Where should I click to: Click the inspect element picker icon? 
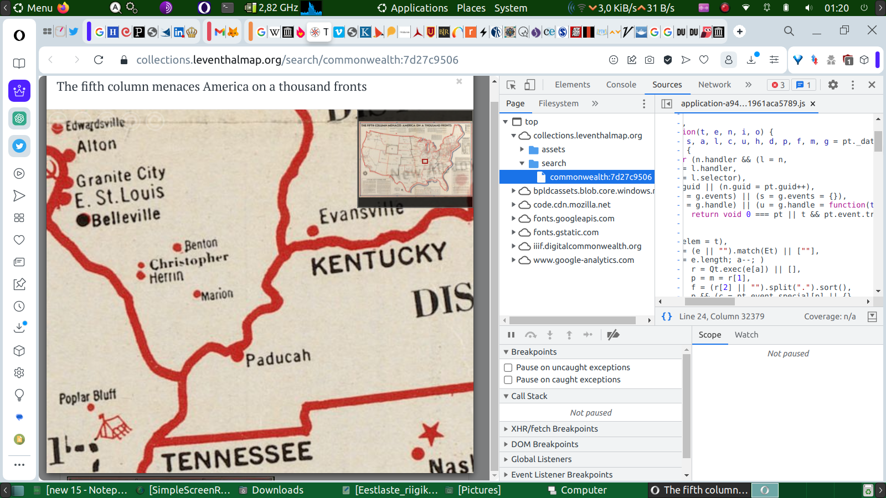(511, 85)
